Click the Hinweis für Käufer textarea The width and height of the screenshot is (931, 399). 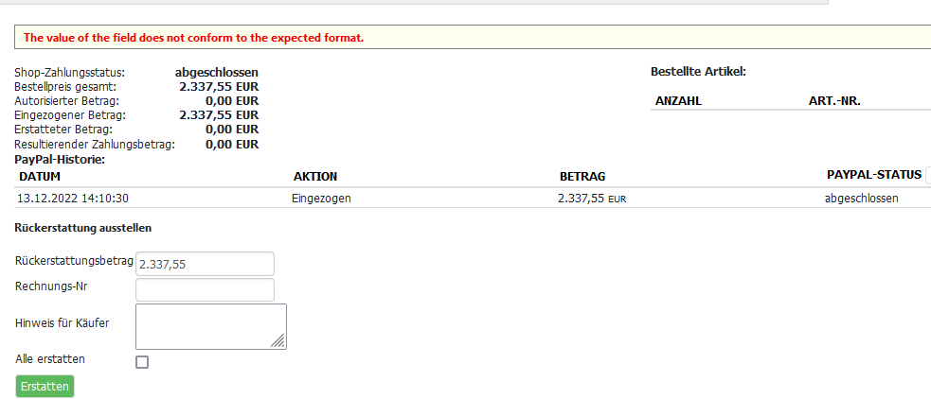210,325
